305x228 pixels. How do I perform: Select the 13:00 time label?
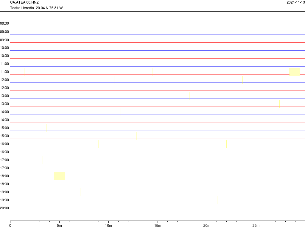(x=4, y=96)
